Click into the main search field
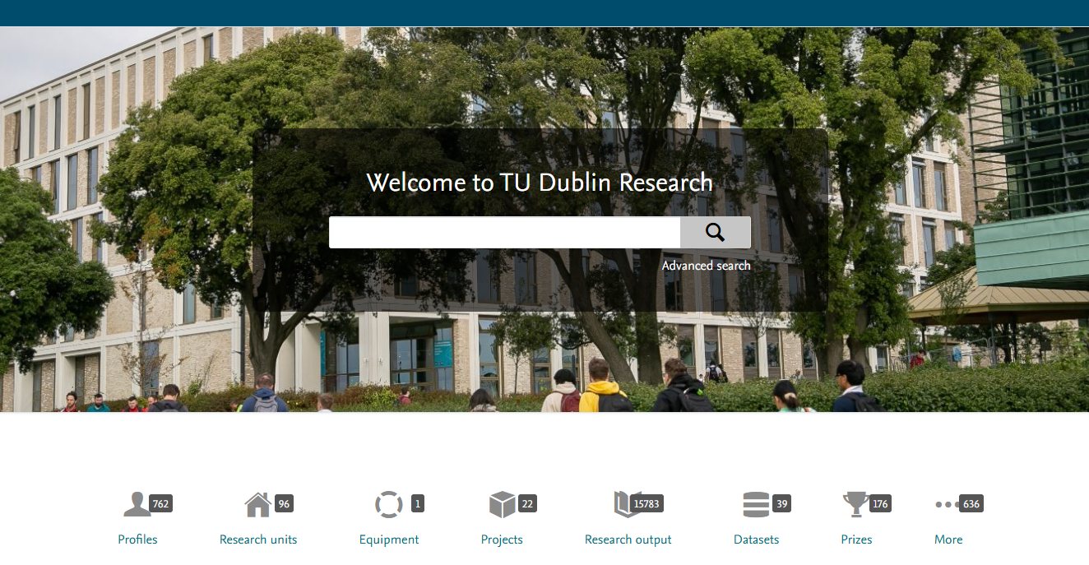Image resolution: width=1089 pixels, height=565 pixels. coord(504,233)
